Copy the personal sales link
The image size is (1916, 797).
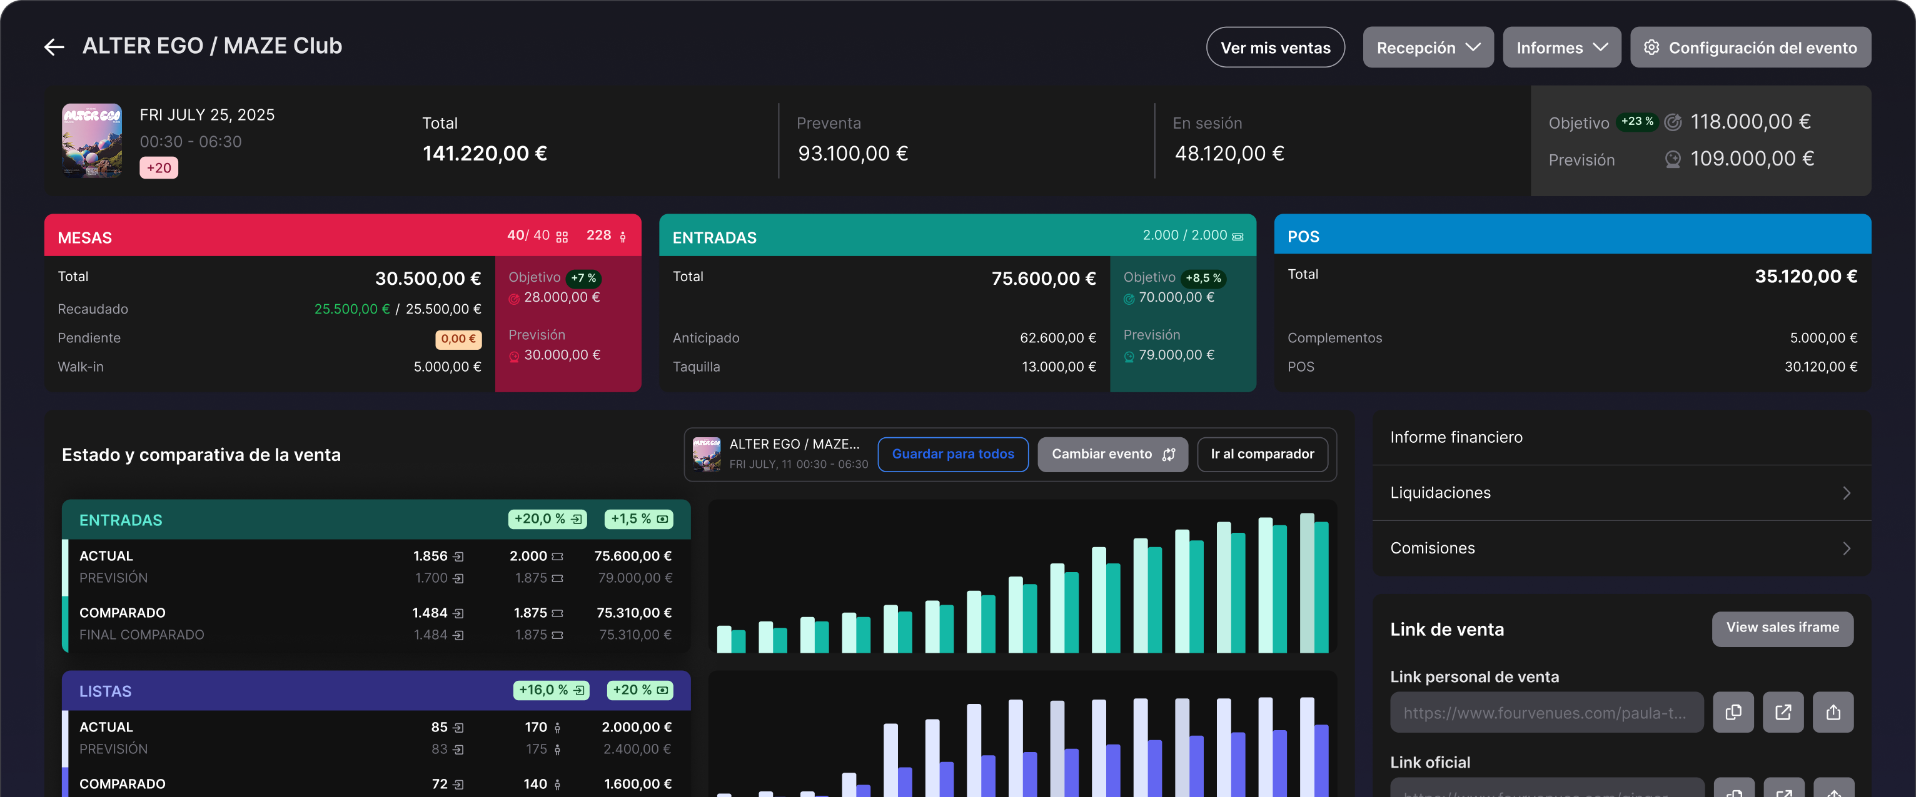[1733, 712]
